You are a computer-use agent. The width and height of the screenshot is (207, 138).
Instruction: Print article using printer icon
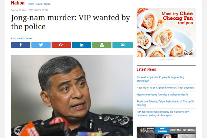102,45
